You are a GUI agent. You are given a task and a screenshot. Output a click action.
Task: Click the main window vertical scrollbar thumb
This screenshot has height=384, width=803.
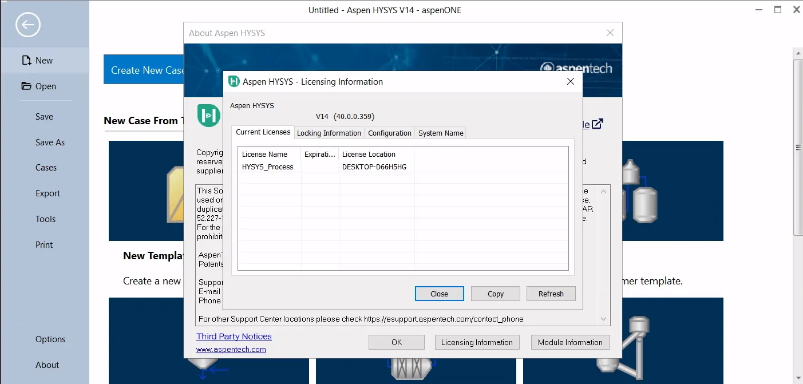798,147
